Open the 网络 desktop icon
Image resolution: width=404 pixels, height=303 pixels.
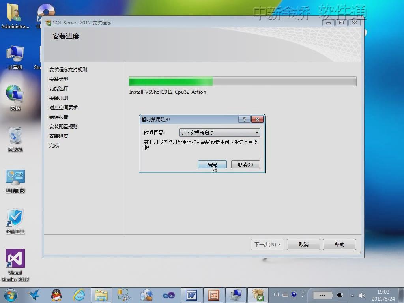pyautogui.click(x=15, y=98)
